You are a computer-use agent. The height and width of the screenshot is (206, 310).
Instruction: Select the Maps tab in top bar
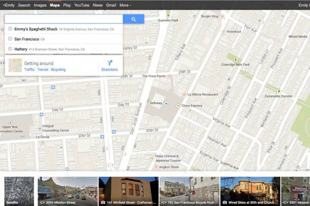(55, 5)
